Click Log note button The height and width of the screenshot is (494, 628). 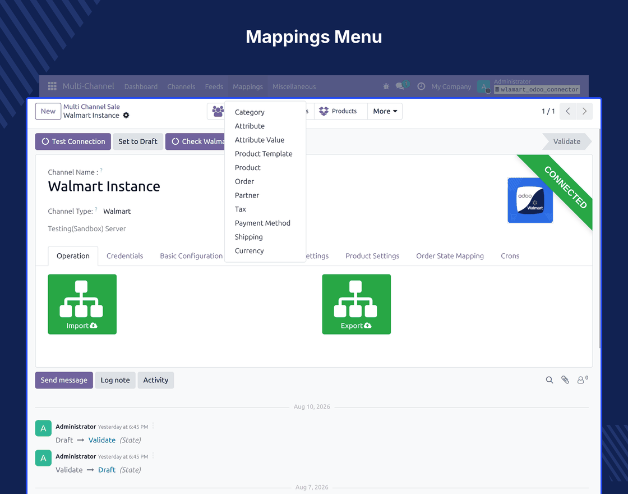coord(116,380)
